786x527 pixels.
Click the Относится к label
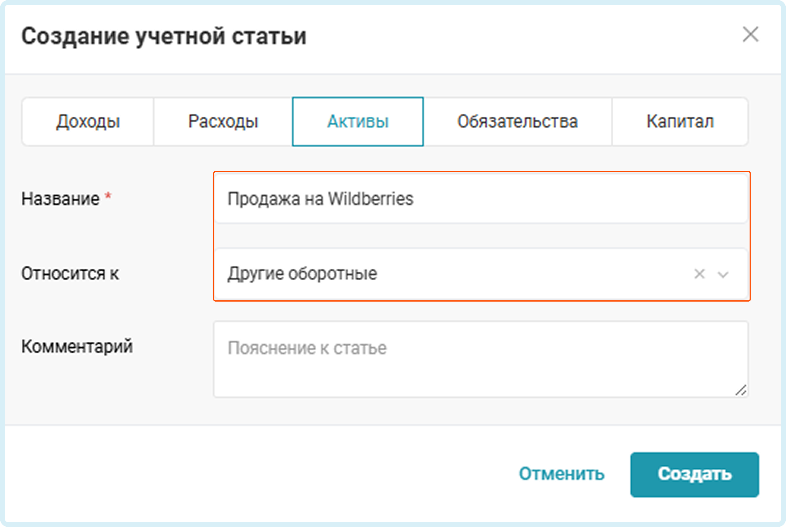click(x=70, y=274)
